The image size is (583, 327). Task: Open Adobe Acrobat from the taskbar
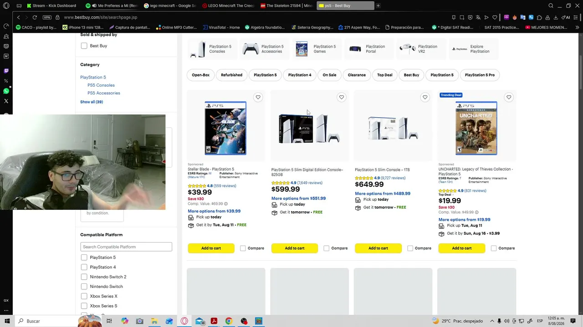tap(214, 321)
